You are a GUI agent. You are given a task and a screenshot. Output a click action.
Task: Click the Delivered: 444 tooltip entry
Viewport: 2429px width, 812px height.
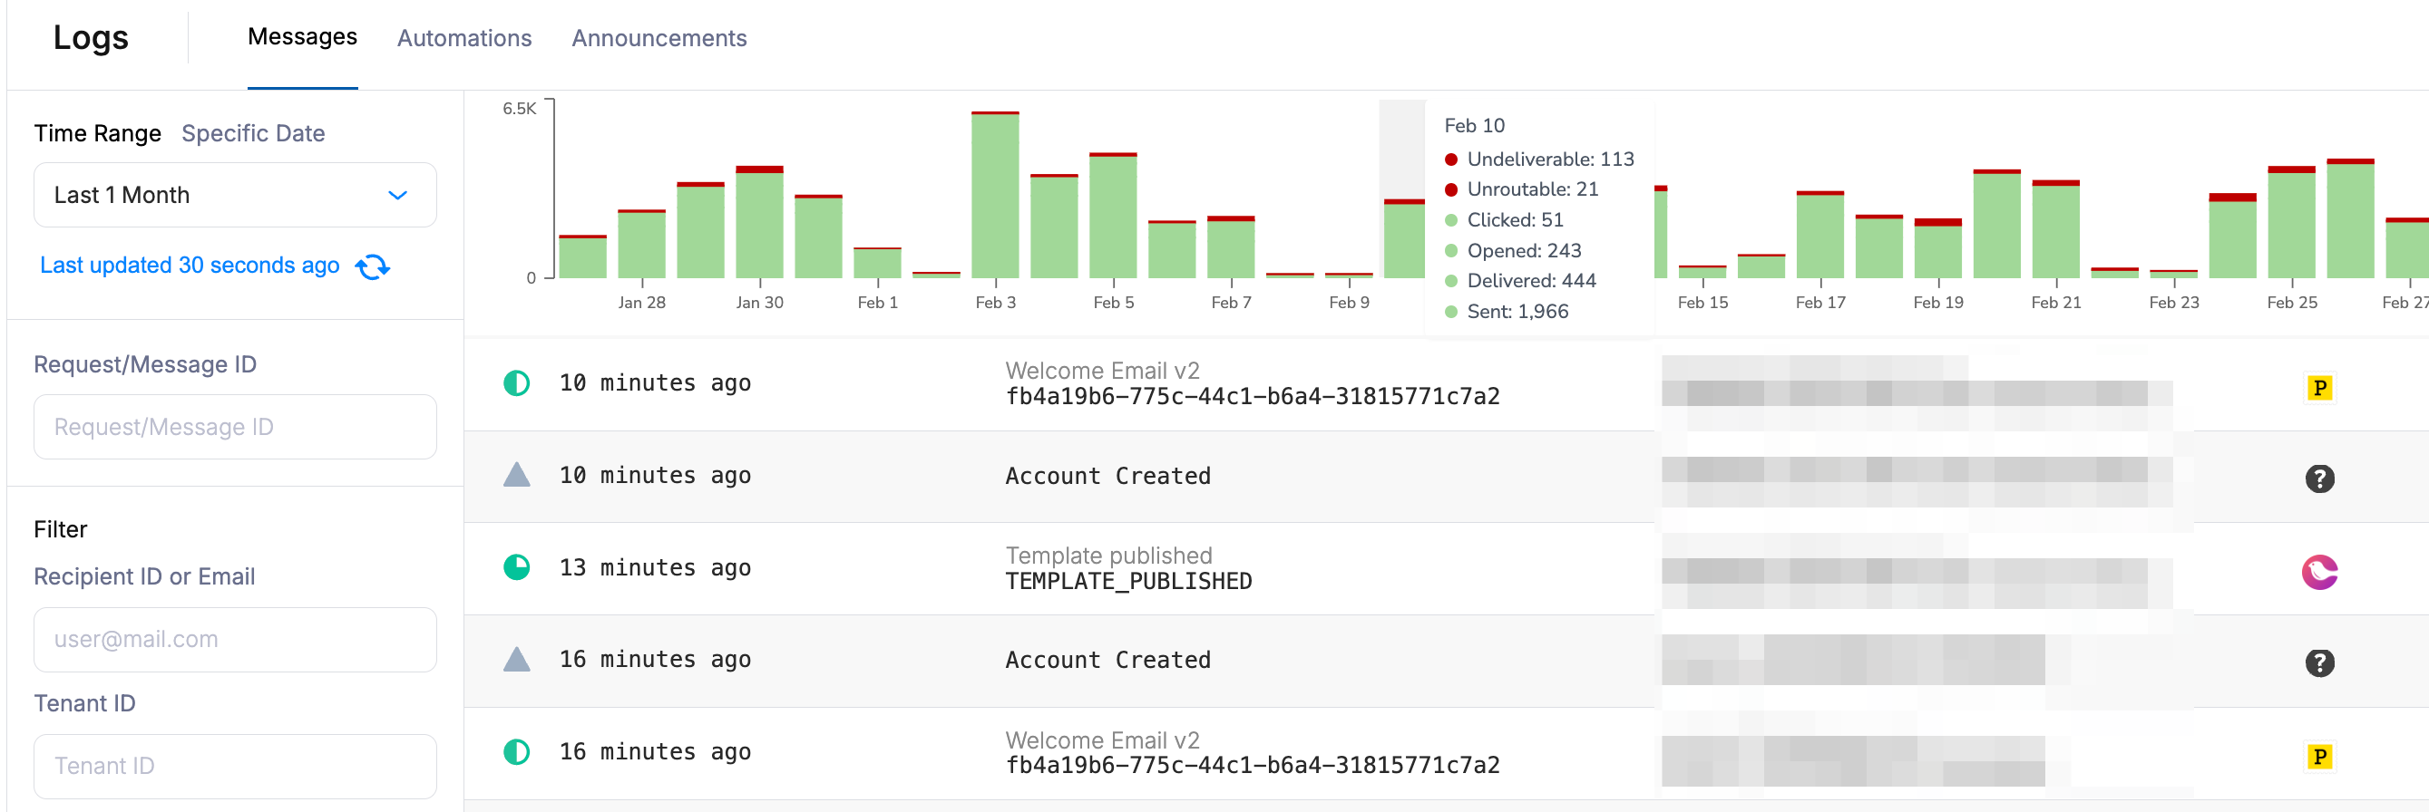(1521, 281)
